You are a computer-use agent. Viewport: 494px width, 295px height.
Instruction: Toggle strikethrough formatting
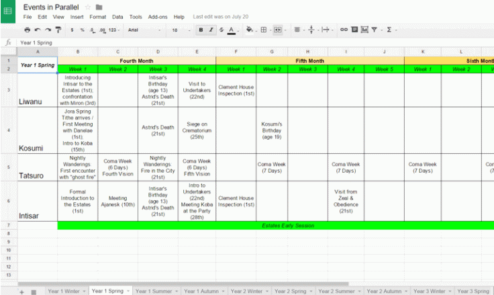click(221, 30)
